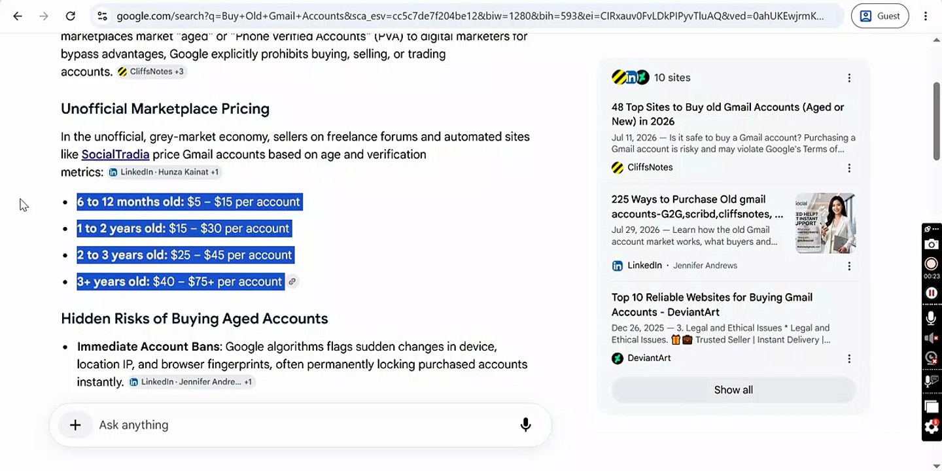Viewport: 942px width, 471px height.
Task: Click the 6 to 12 months old price line
Action: [x=188, y=202]
